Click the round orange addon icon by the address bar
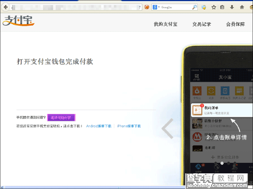Image resolution: width=253 pixels, height=189 pixels. coord(147,7)
